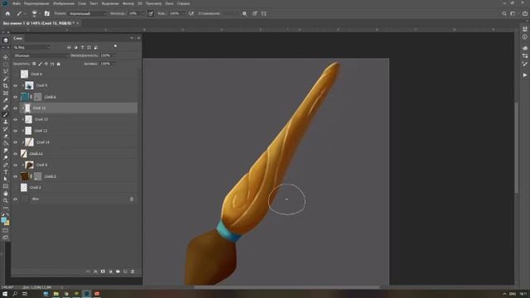Image resolution: width=530 pixels, height=298 pixels.
Task: Click the search icon at top right
Action: pyautogui.click(x=504, y=13)
